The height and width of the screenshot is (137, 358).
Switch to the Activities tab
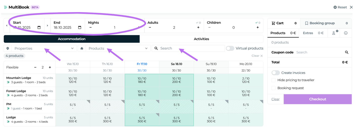(201, 39)
